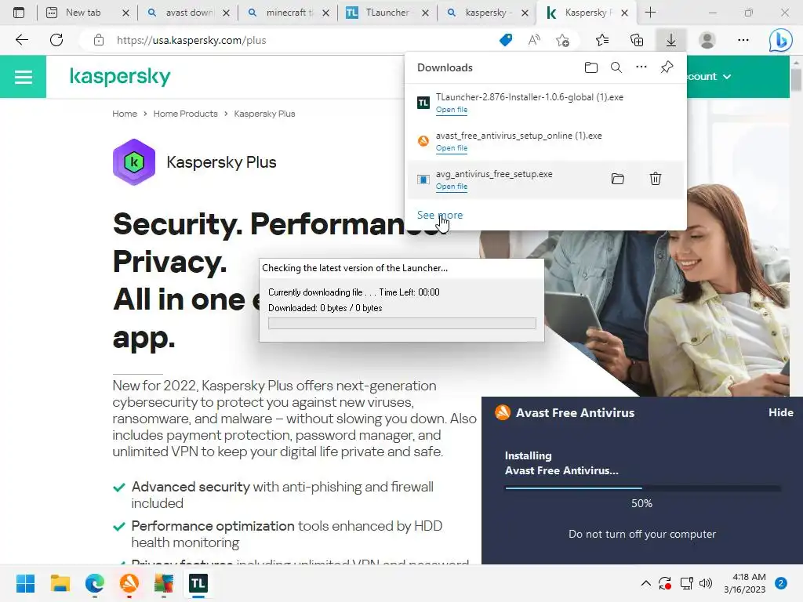Pin the Downloads panel

click(667, 67)
